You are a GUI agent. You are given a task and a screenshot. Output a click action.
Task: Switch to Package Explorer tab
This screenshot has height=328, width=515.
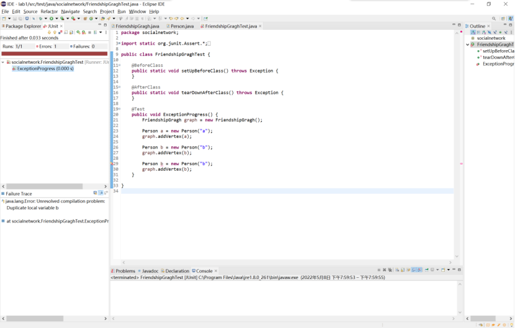click(x=21, y=26)
